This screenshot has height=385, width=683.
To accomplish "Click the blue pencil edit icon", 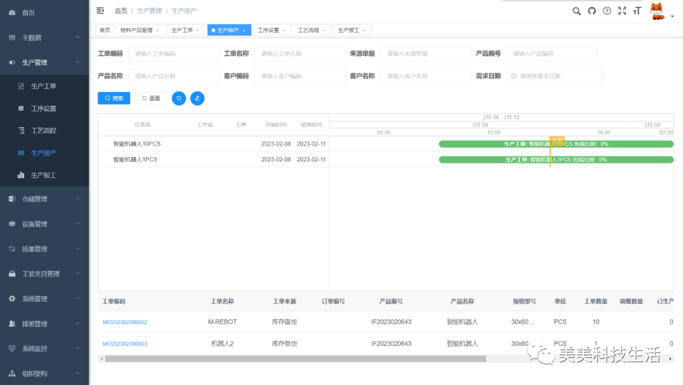I will (x=197, y=98).
